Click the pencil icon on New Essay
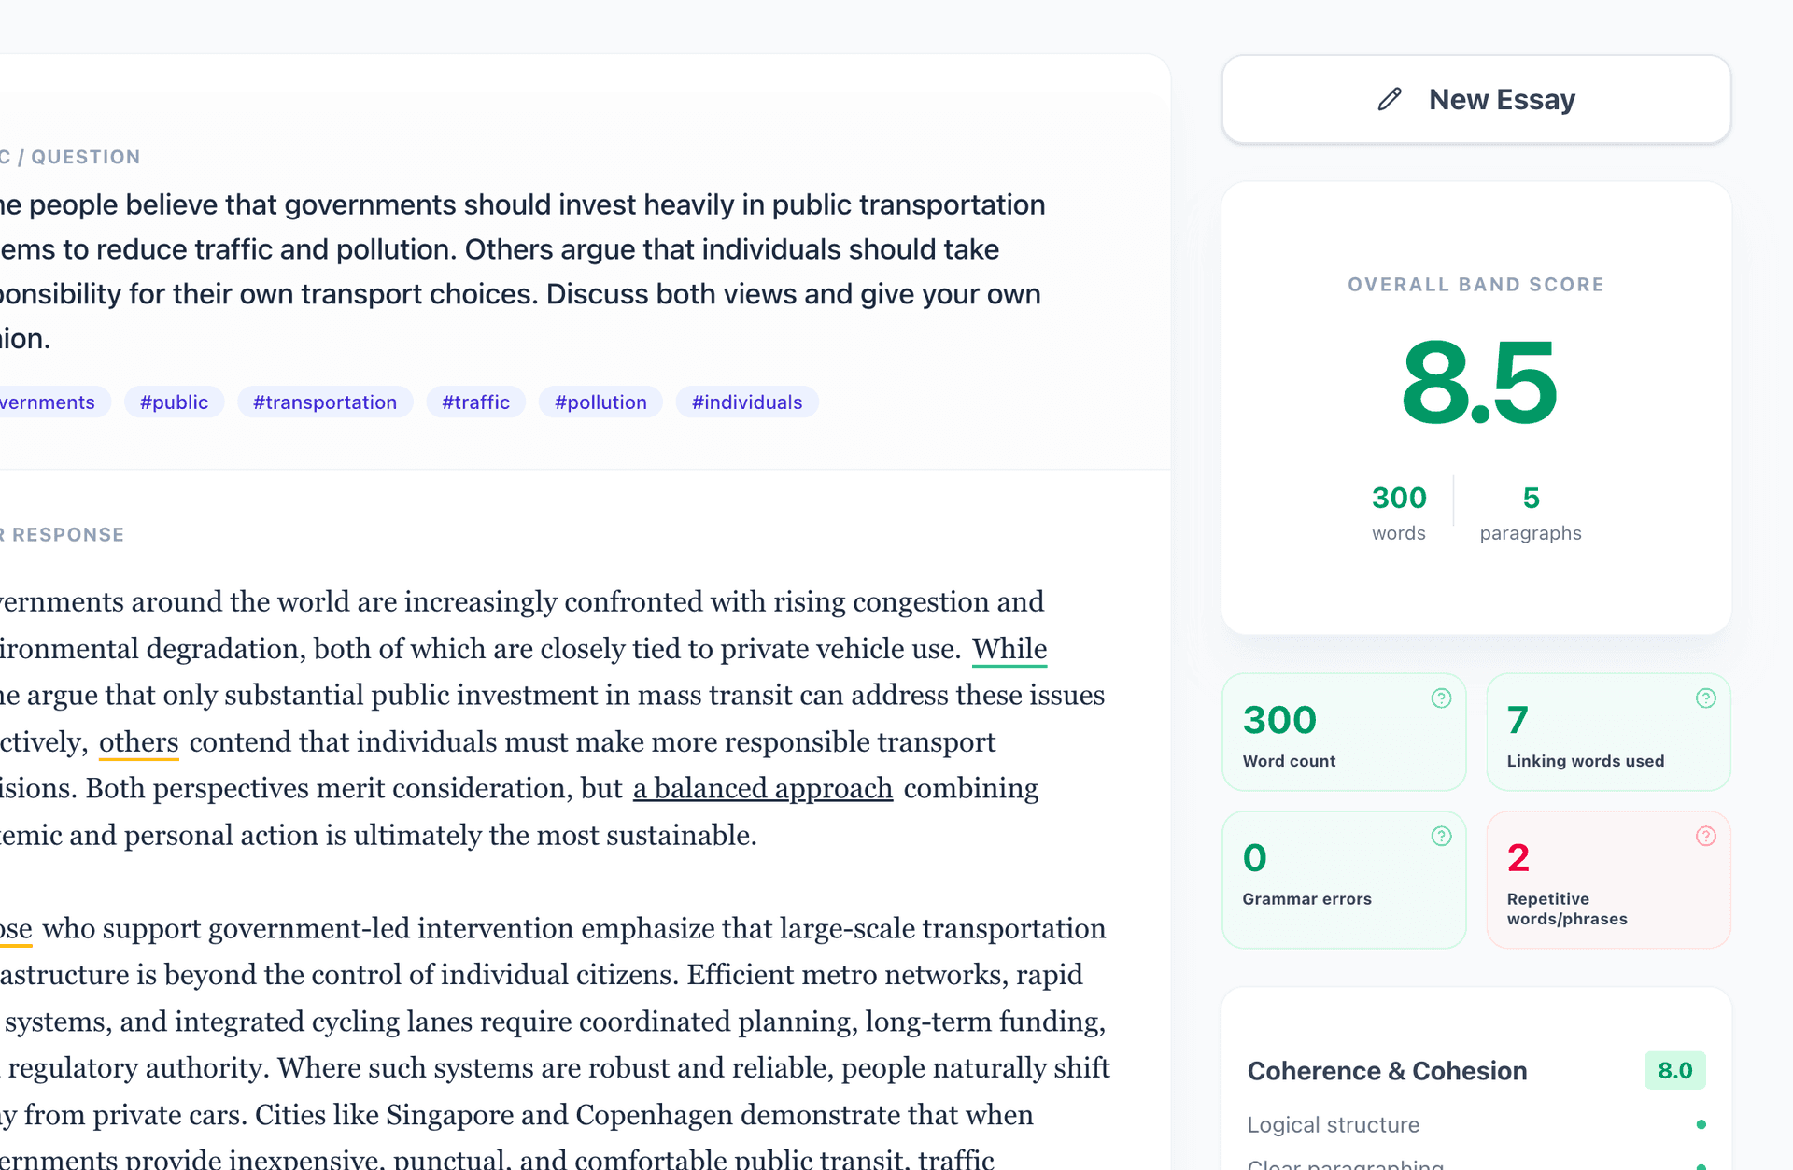 (x=1390, y=99)
